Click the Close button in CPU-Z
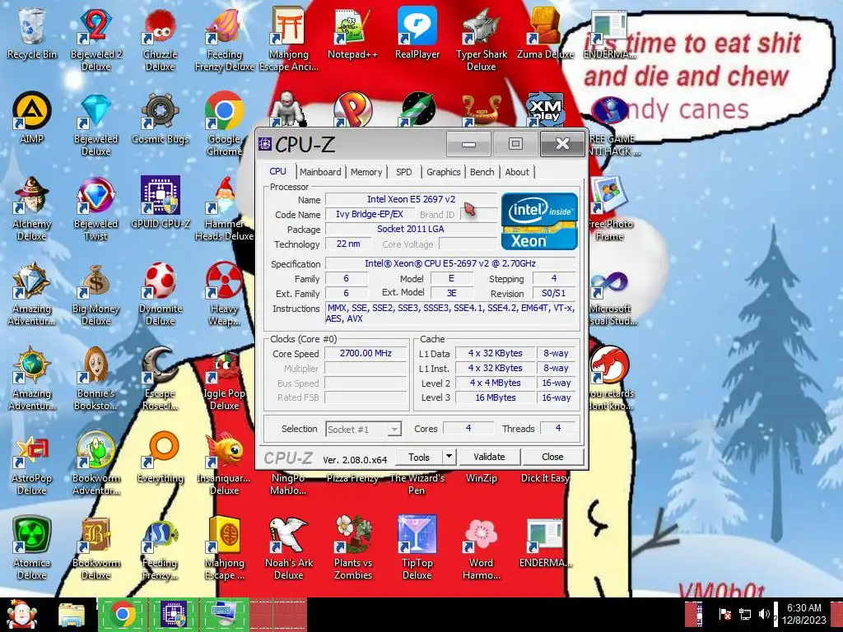 pyautogui.click(x=552, y=457)
